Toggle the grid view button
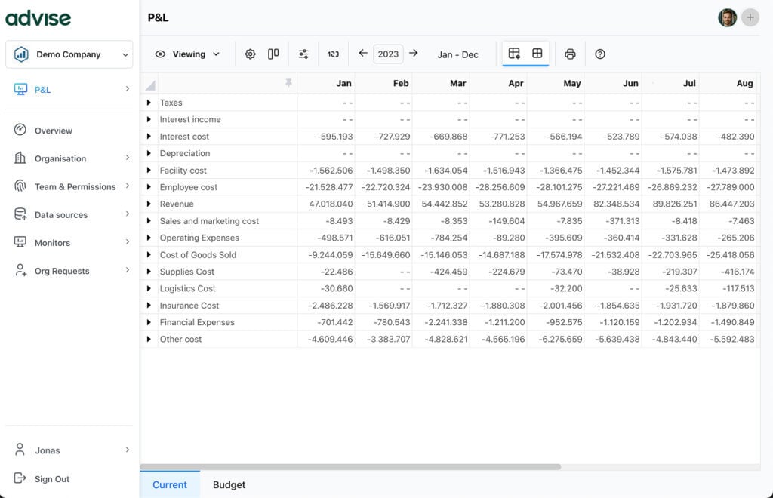The width and height of the screenshot is (773, 498). (x=537, y=54)
